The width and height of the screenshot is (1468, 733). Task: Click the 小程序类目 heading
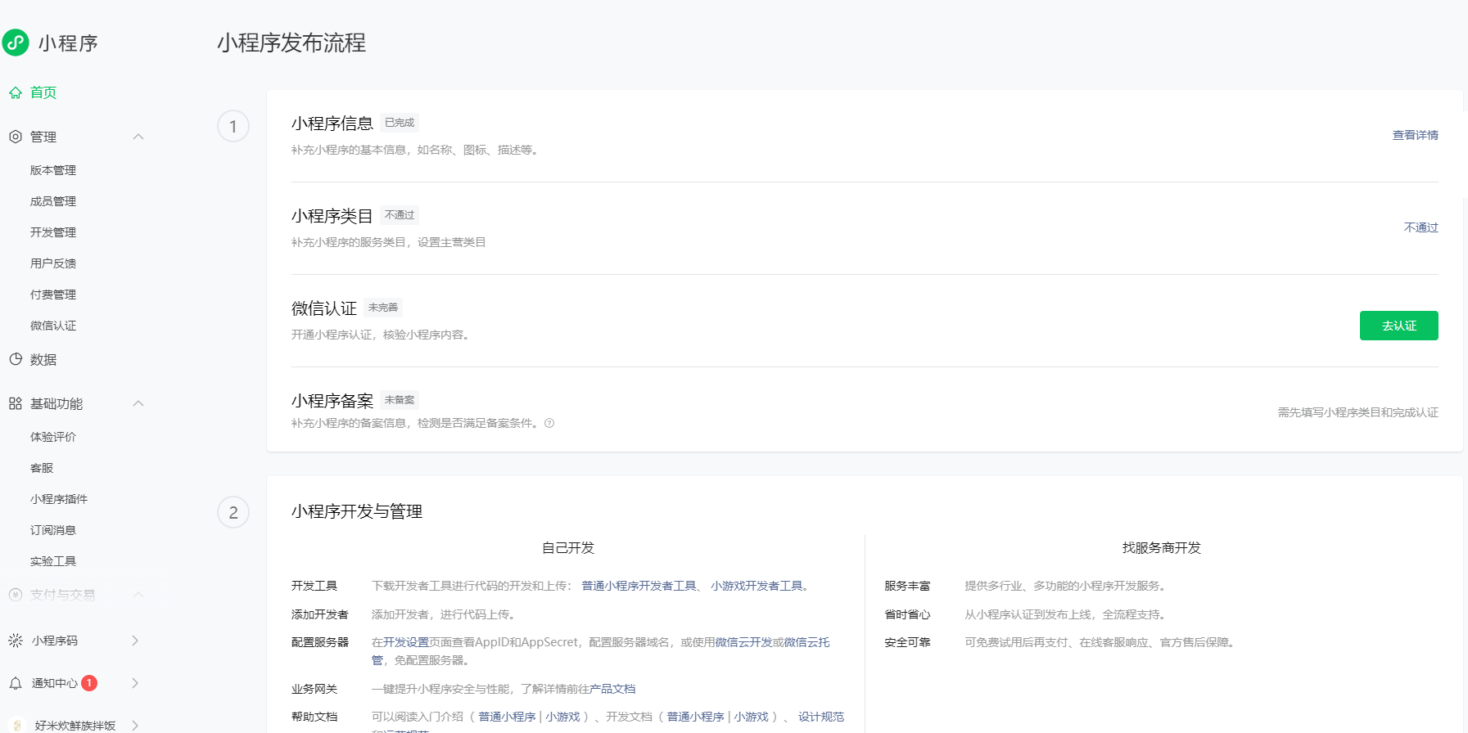pyautogui.click(x=332, y=216)
